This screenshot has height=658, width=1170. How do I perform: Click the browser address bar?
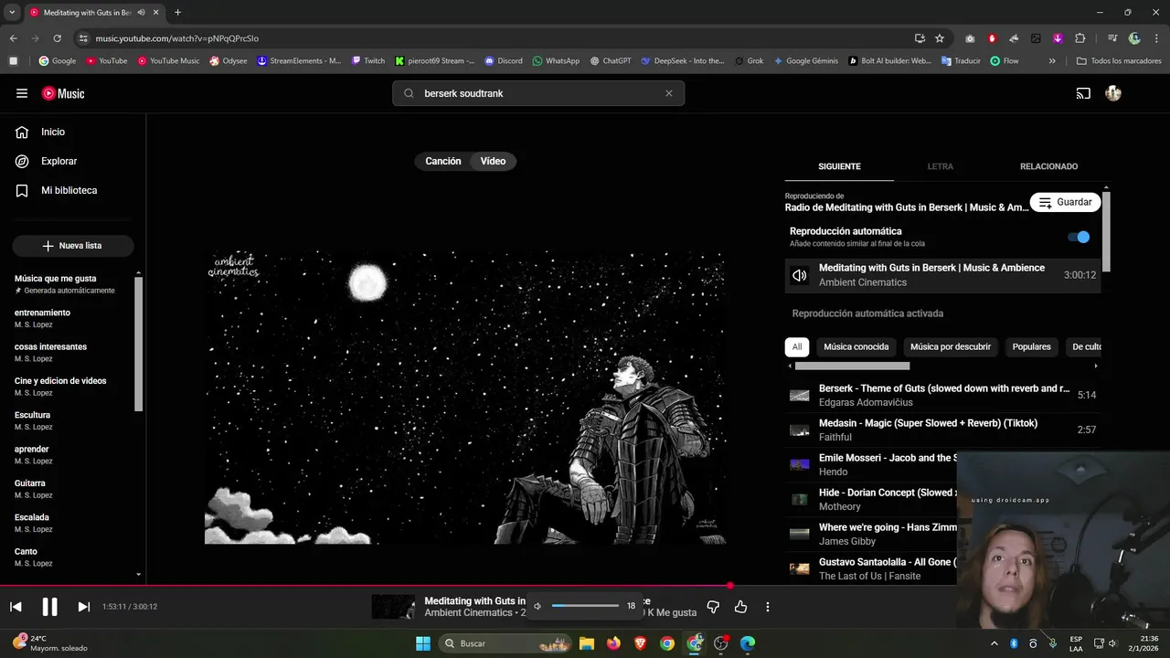pos(494,38)
